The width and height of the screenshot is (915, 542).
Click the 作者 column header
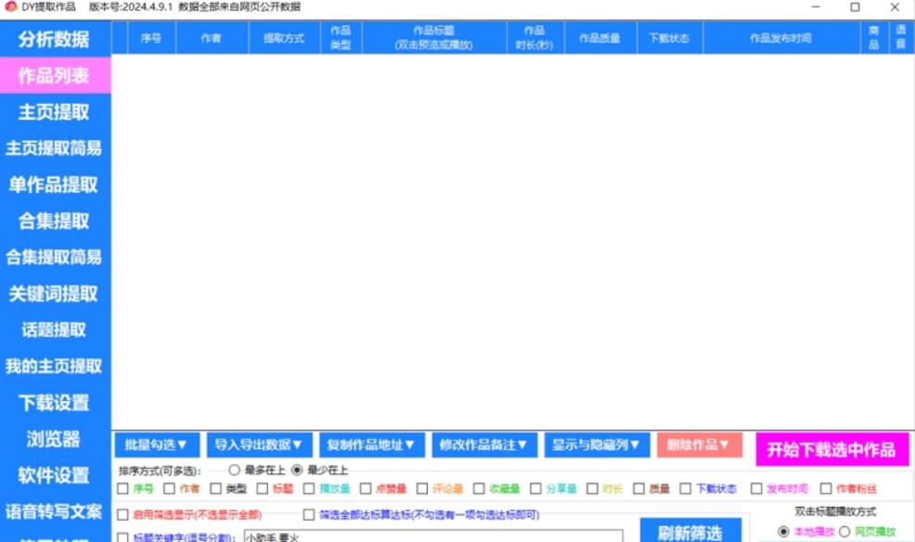click(x=212, y=38)
